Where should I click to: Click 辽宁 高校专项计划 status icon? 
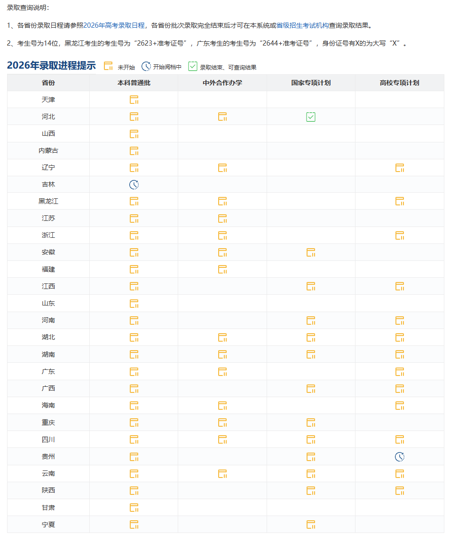[400, 168]
